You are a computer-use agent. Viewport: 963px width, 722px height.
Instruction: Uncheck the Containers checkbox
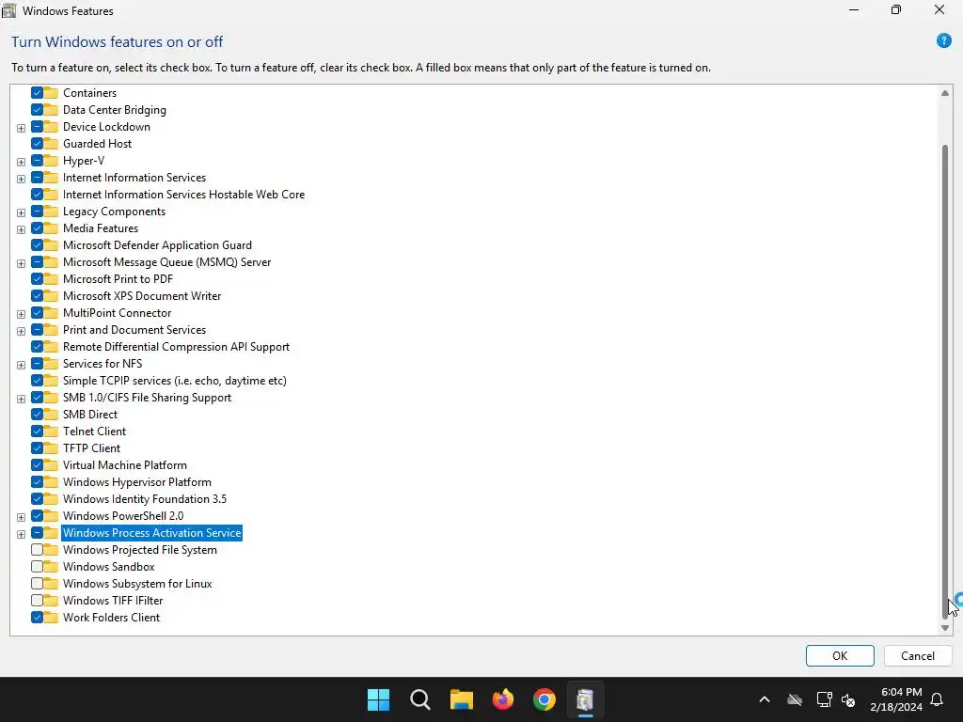[x=37, y=93]
